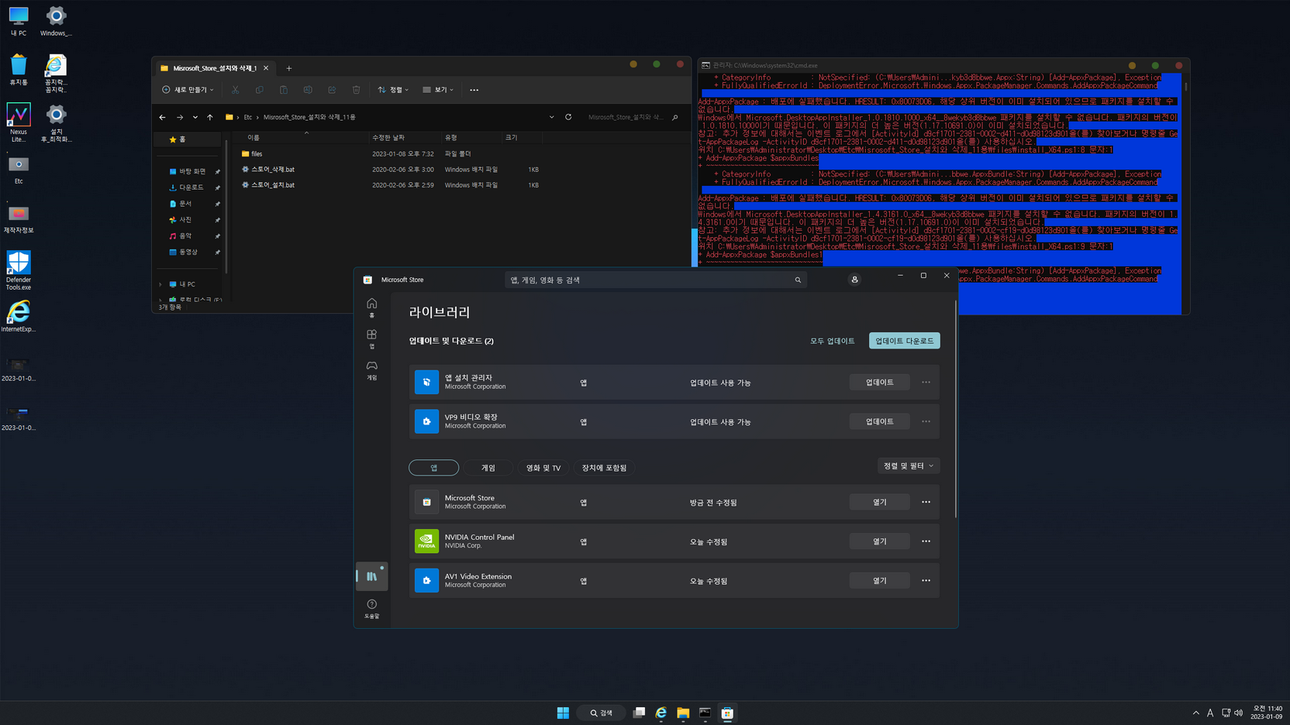Open more options for VP9 비디오 확장
This screenshot has width=1290, height=725.
click(x=926, y=421)
